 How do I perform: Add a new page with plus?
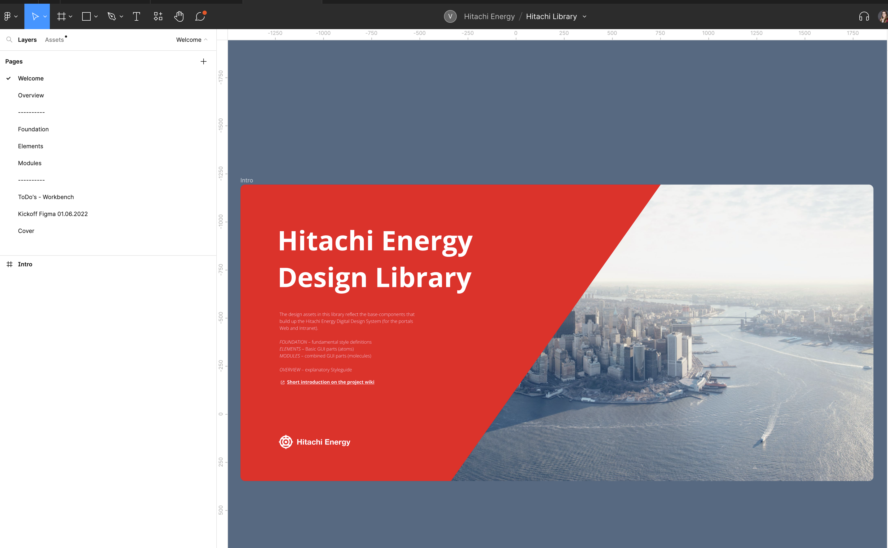click(x=204, y=61)
